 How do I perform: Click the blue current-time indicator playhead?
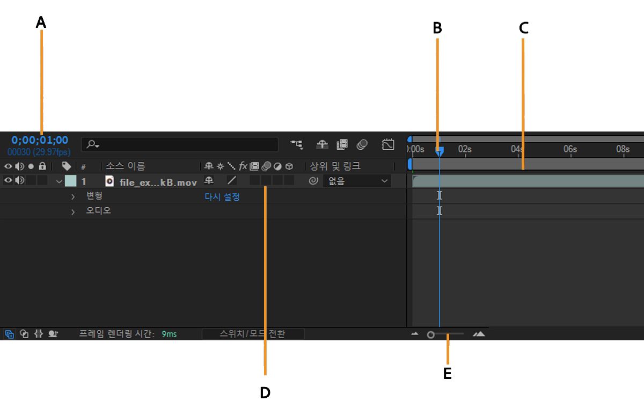click(x=439, y=152)
